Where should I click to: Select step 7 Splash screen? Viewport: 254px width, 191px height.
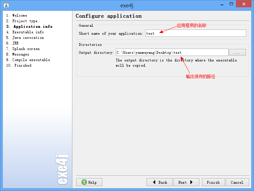click(x=23, y=49)
